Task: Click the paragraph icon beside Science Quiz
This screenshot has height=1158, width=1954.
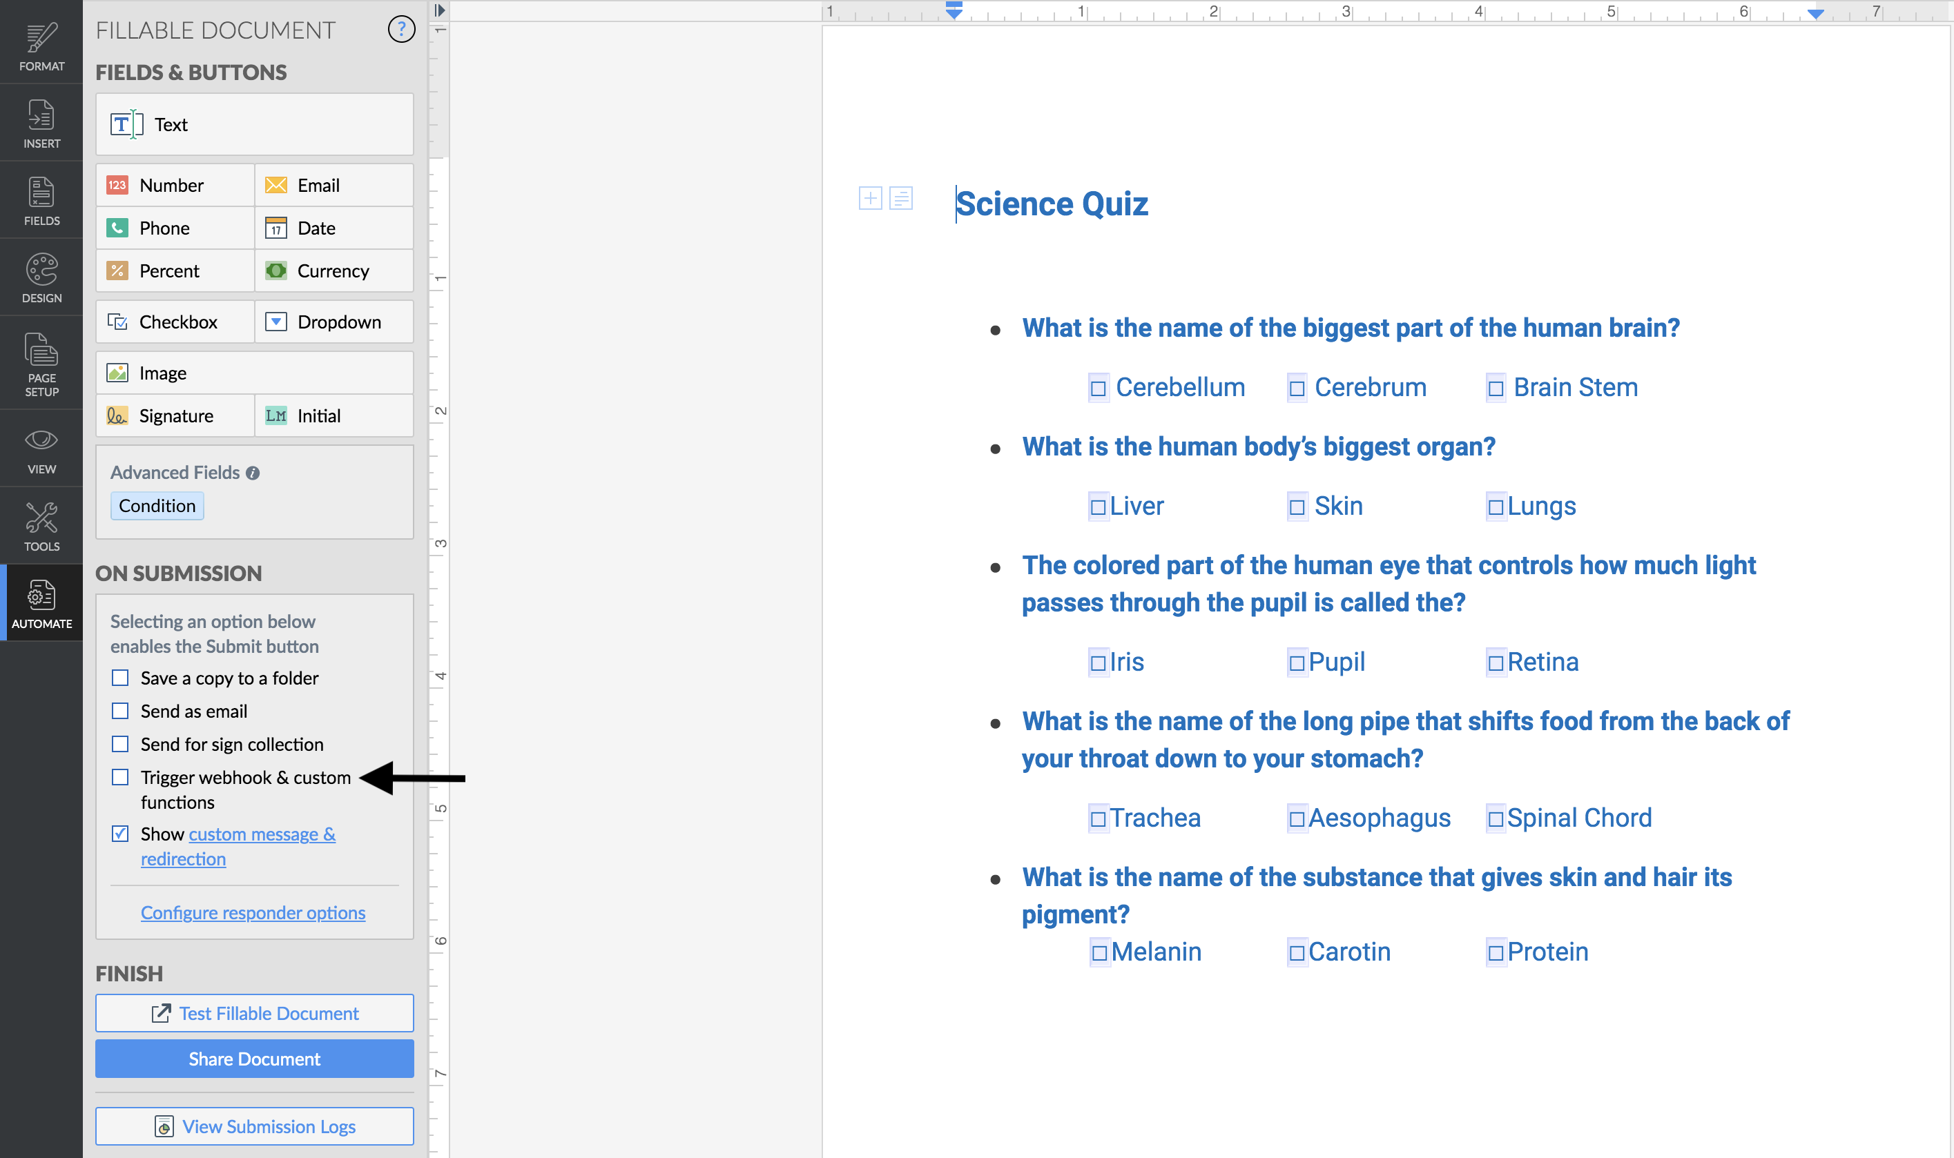Action: (901, 198)
